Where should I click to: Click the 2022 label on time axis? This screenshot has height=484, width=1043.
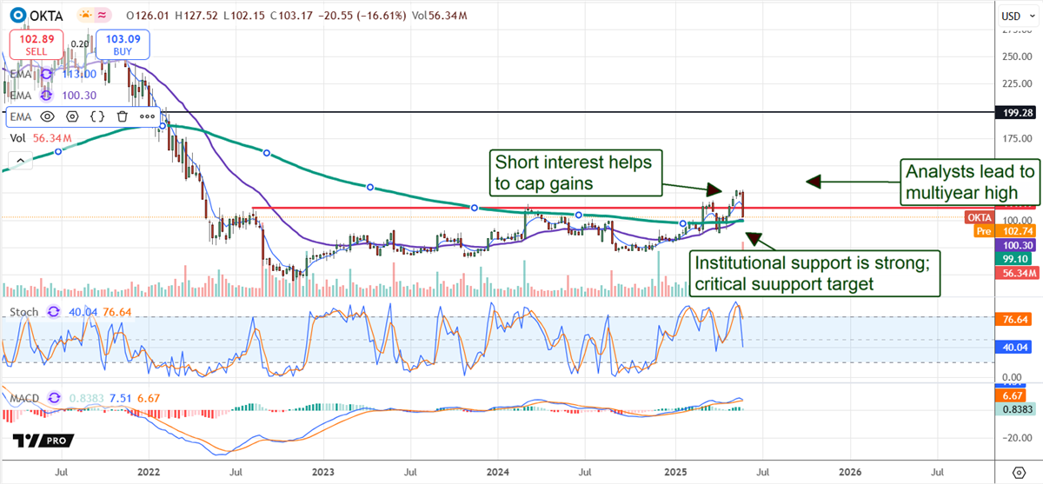tap(148, 472)
